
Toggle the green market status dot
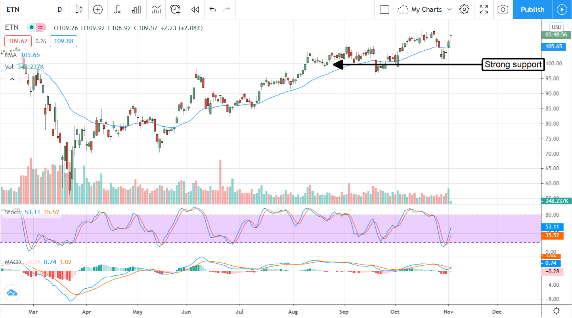pos(31,28)
